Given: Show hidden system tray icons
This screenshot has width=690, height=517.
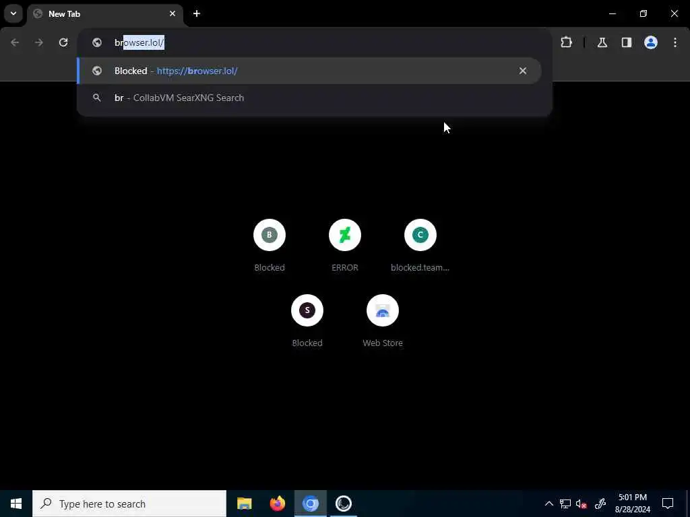Looking at the screenshot, I should point(548,504).
